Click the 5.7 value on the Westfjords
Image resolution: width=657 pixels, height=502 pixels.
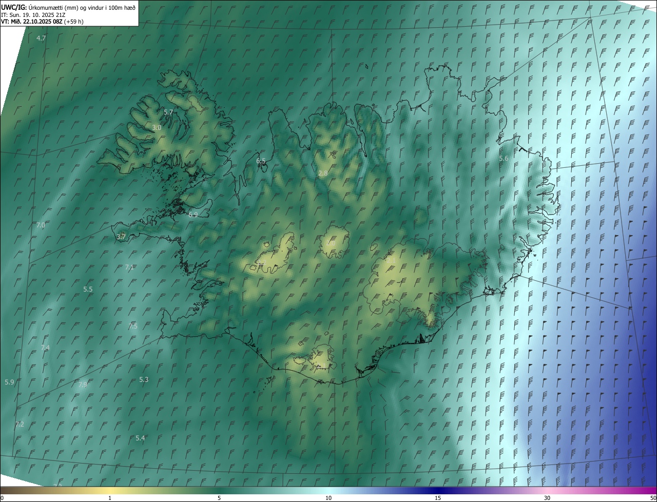[x=168, y=112]
